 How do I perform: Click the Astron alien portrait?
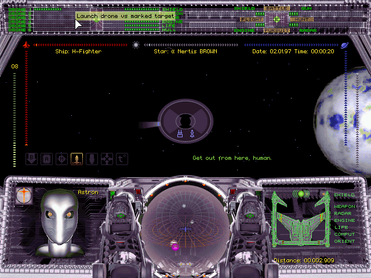tap(60, 224)
